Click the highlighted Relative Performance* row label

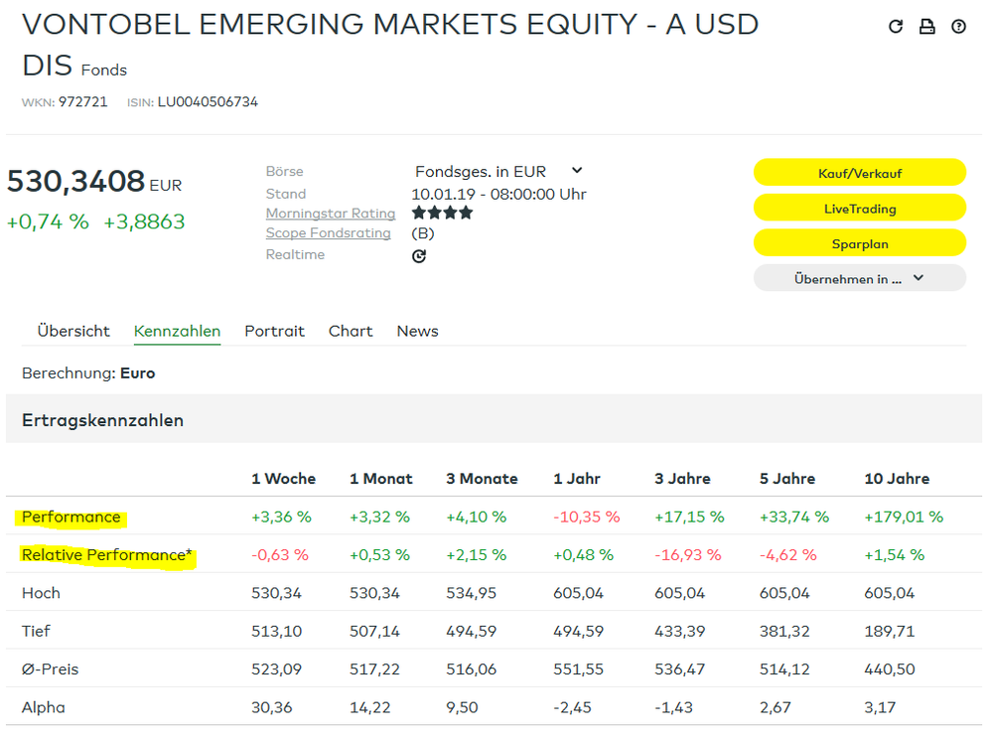click(106, 555)
